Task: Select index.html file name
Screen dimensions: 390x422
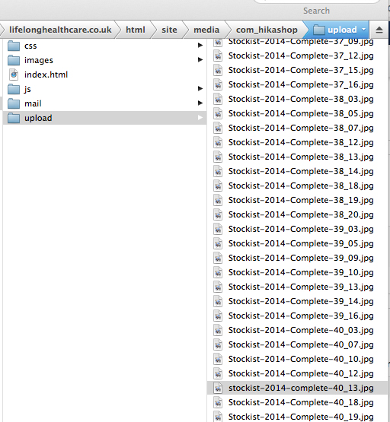Action: coord(46,75)
